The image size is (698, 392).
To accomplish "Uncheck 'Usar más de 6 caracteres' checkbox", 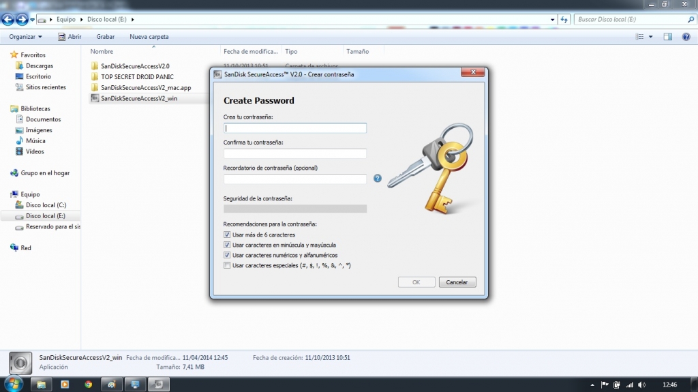I will pos(227,235).
